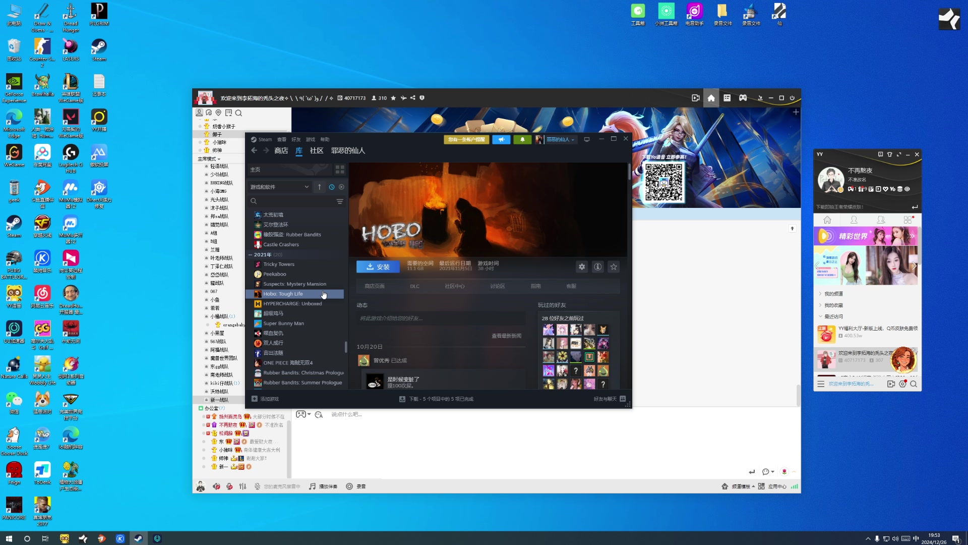Open game settings gear in Steam
Screen dimensions: 968x545
pos(582,267)
